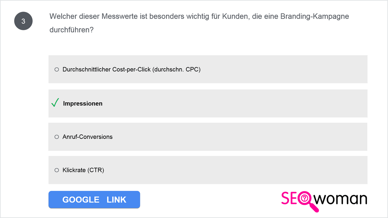
Task: Click the Cost-per-Click answer row background
Action: pos(208,69)
